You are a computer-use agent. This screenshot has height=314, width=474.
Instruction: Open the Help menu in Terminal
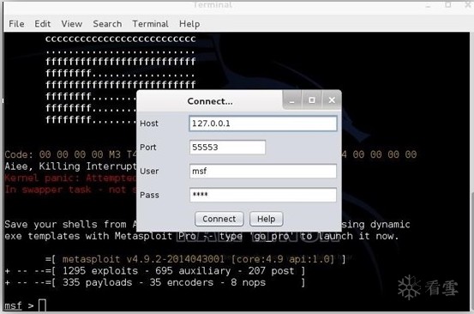pyautogui.click(x=189, y=24)
